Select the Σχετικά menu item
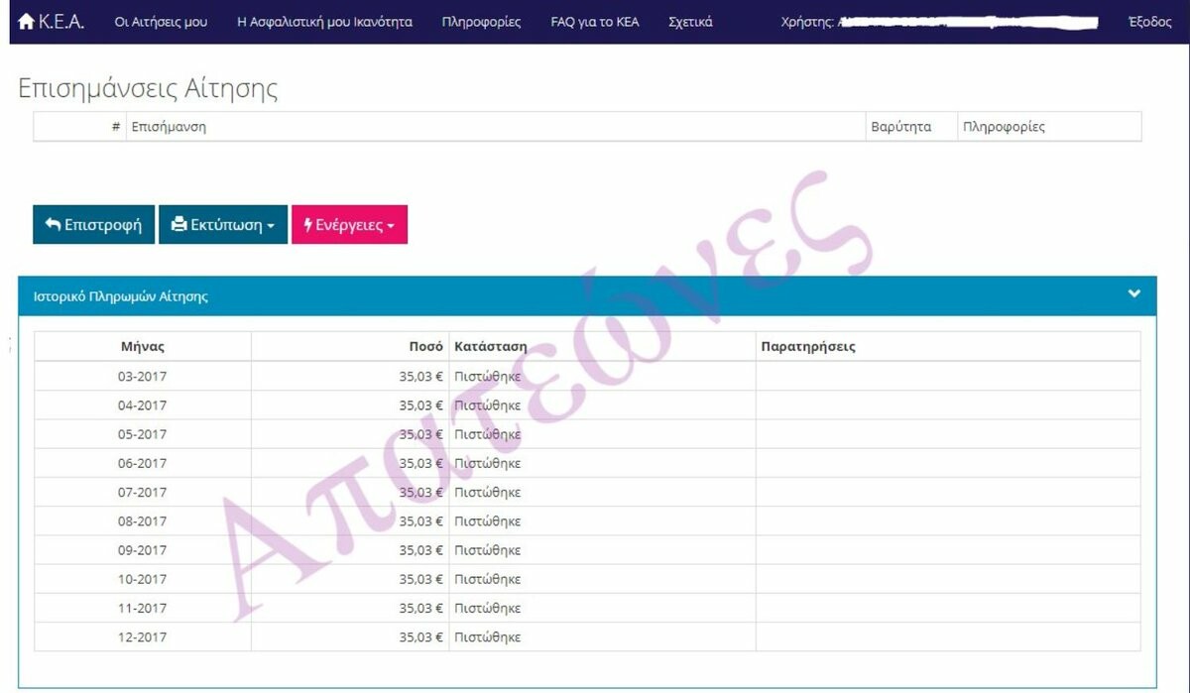This screenshot has width=1190, height=693. (690, 22)
